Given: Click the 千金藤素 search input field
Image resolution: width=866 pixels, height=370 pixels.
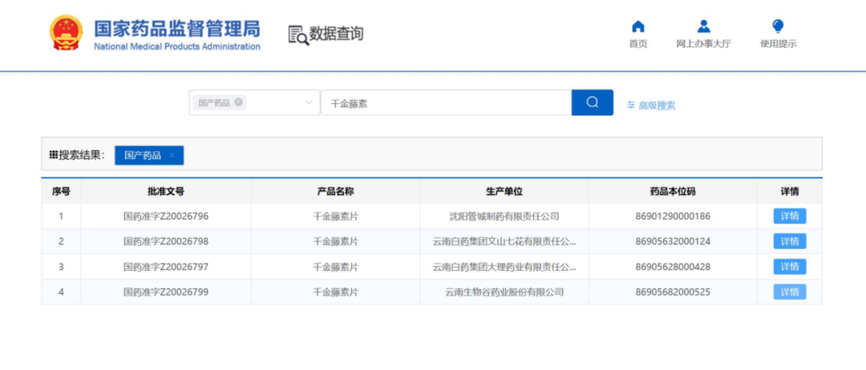Looking at the screenshot, I should 447,103.
